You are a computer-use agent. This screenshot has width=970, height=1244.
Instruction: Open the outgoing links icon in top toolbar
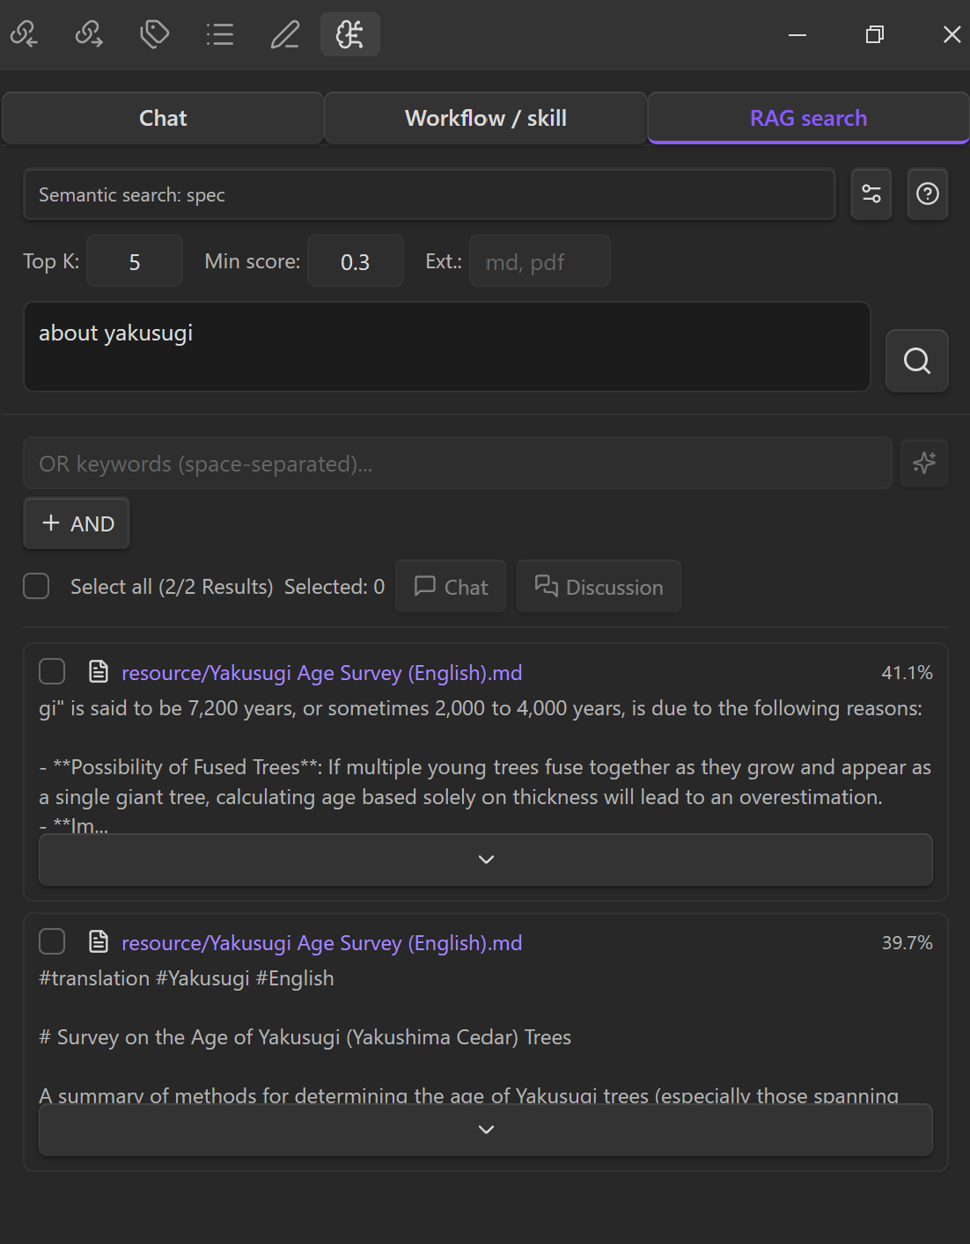tap(89, 34)
